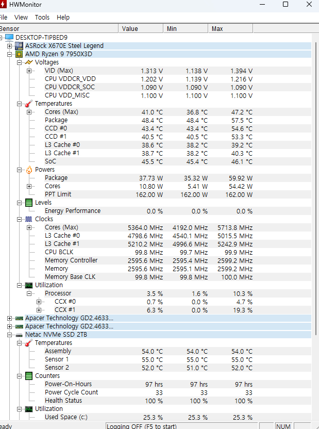The width and height of the screenshot is (319, 429).
Task: Collapse the Counters group
Action: click(x=19, y=376)
